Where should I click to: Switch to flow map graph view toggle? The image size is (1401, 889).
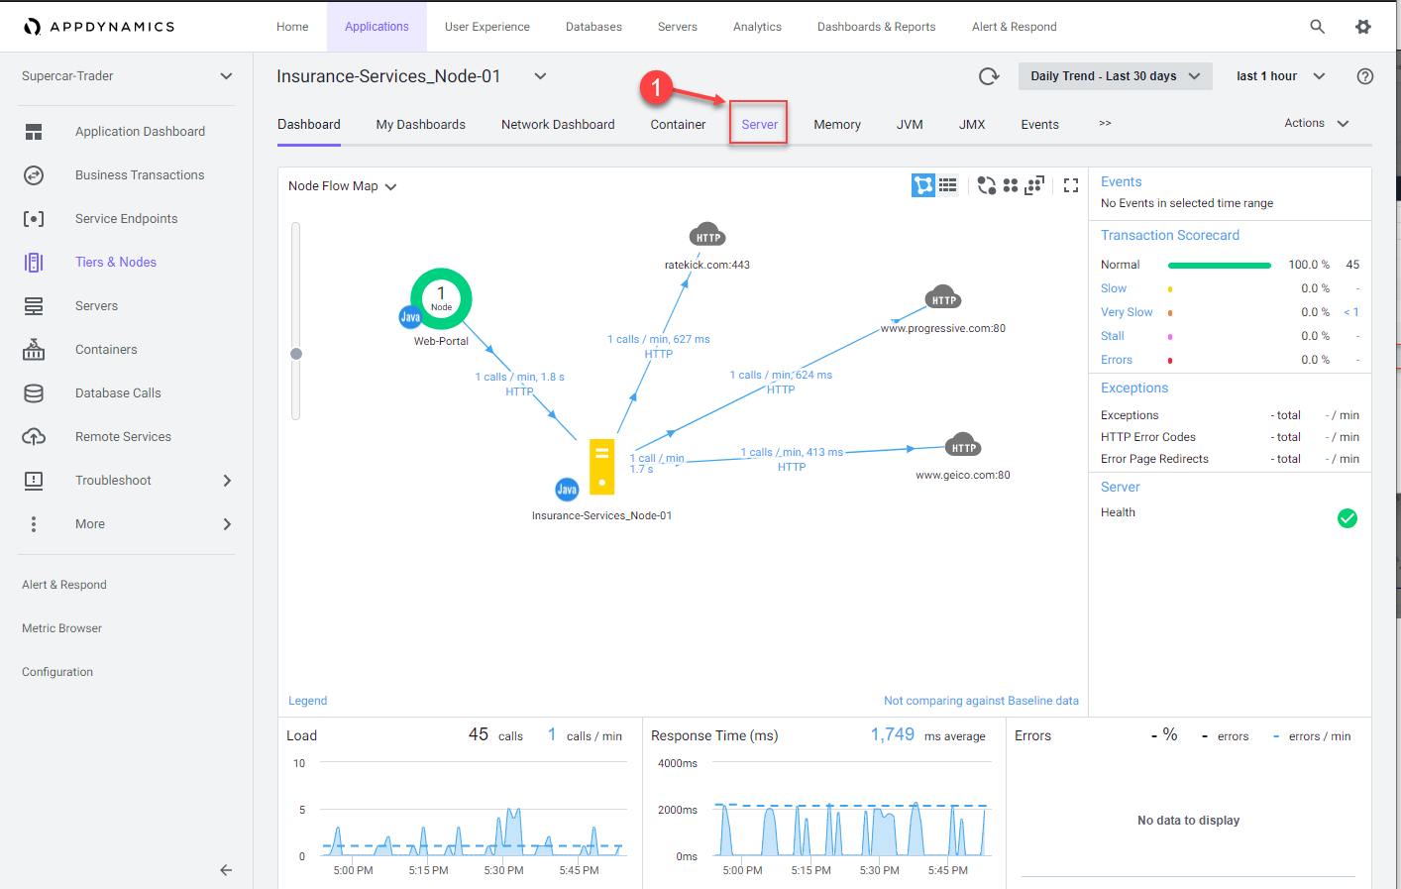pos(923,185)
